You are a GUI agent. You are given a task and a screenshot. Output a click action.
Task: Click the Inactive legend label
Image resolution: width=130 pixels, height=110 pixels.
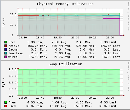(16, 53)
